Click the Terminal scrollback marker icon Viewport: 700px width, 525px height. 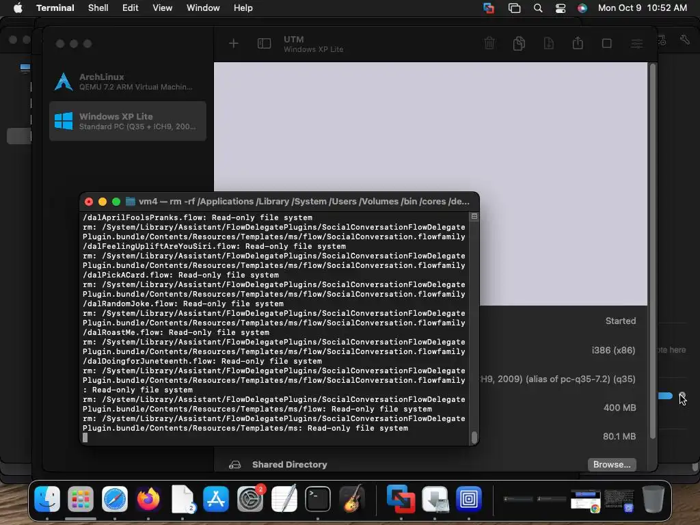click(x=474, y=217)
